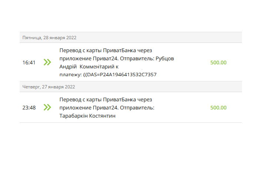This screenshot has height=169, width=259.
Task: Click the name Тарабаркін Костянтин
Action: coord(87,116)
